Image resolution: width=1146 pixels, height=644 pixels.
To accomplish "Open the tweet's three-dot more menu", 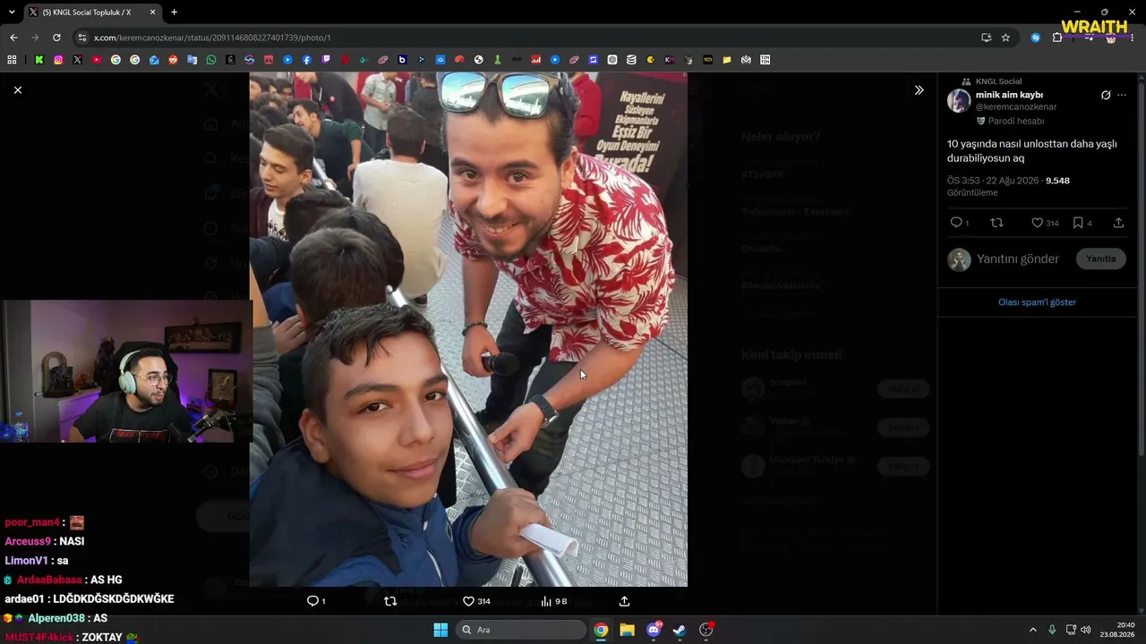I will point(1122,95).
